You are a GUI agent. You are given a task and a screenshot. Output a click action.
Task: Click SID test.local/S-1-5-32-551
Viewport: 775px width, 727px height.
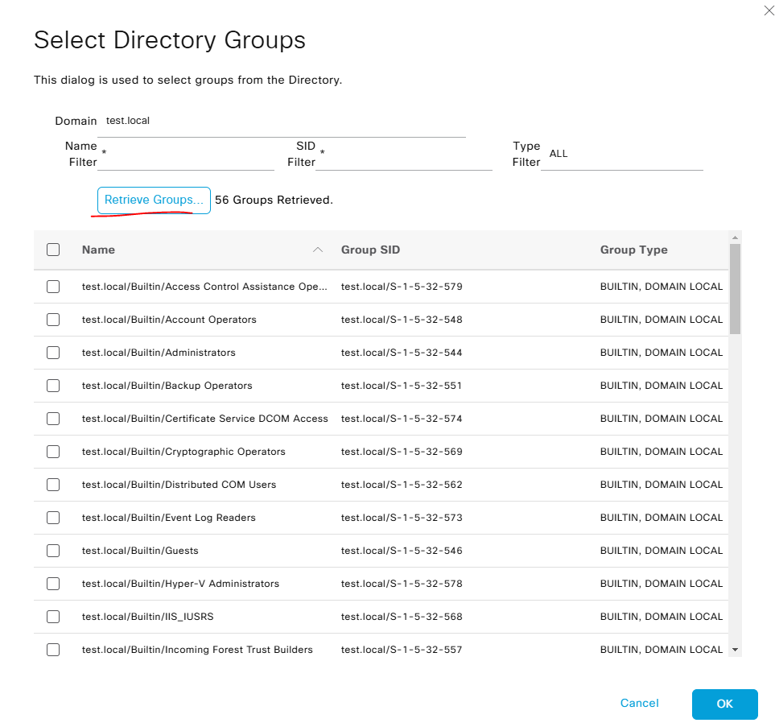click(x=402, y=386)
